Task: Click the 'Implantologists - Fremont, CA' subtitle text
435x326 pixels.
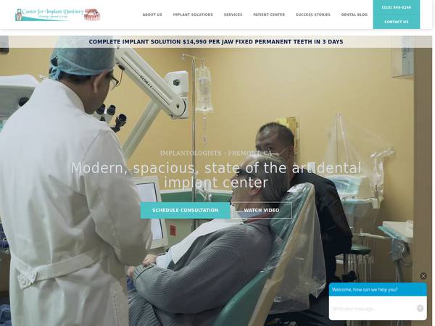Action: coord(216,153)
